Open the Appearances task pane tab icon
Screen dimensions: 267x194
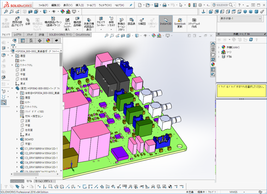pyautogui.click(x=213, y=64)
